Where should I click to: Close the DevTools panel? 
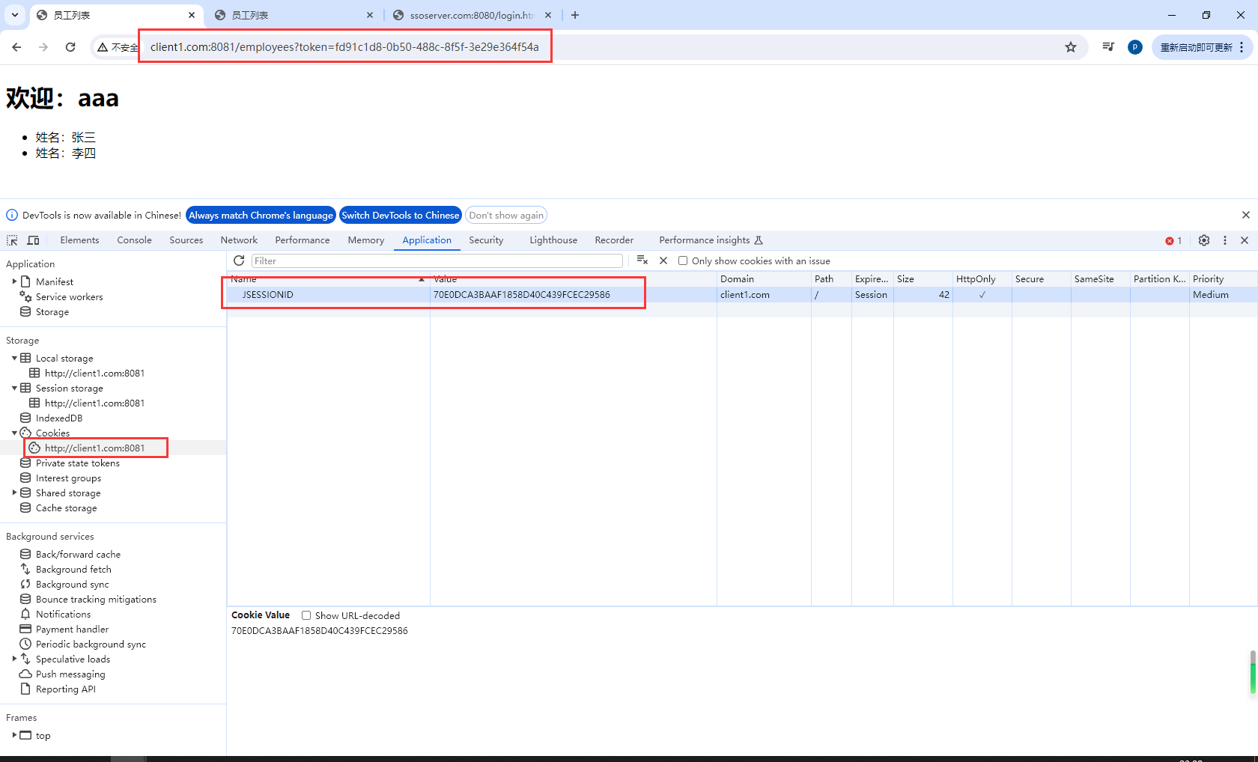click(x=1245, y=240)
